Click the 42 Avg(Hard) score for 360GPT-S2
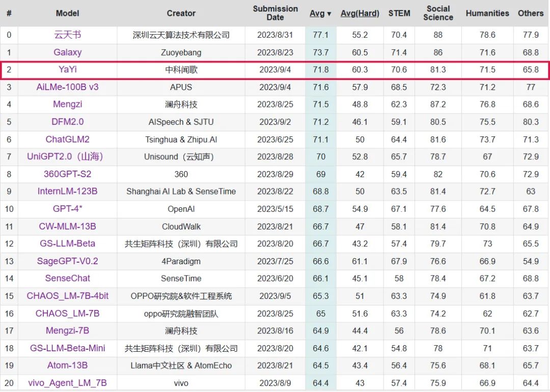Image resolution: width=550 pixels, height=392 pixels. (360, 174)
